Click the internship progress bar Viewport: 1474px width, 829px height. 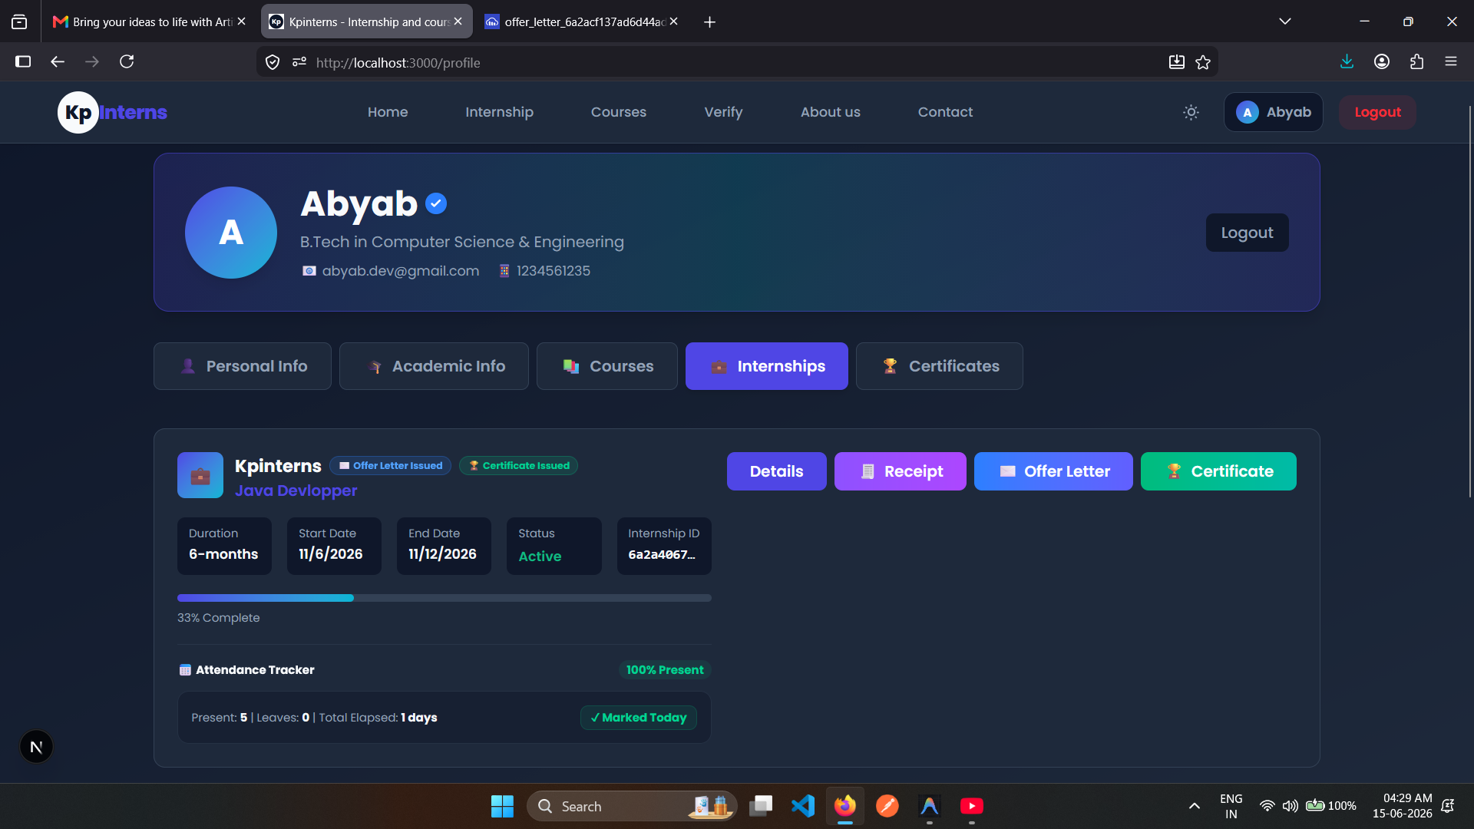pyautogui.click(x=444, y=598)
